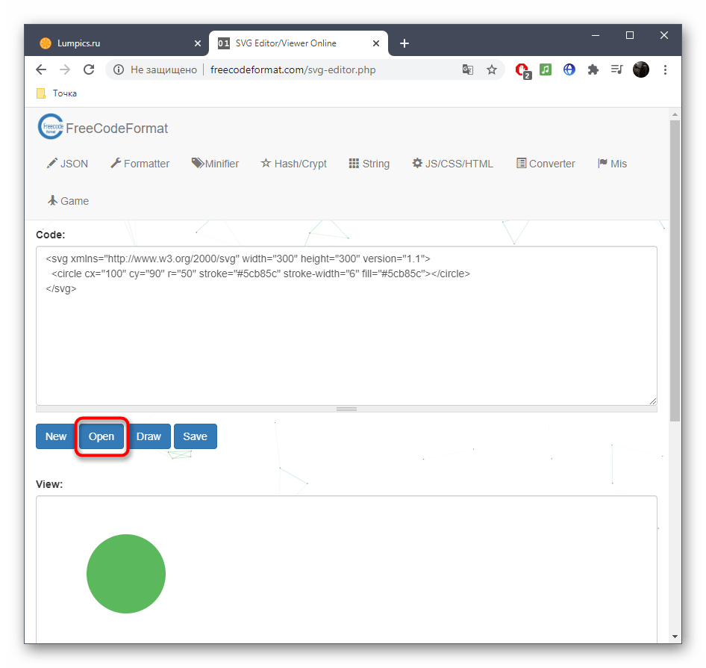706x668 pixels.
Task: Open the Hash/Crypt menu
Action: point(293,164)
